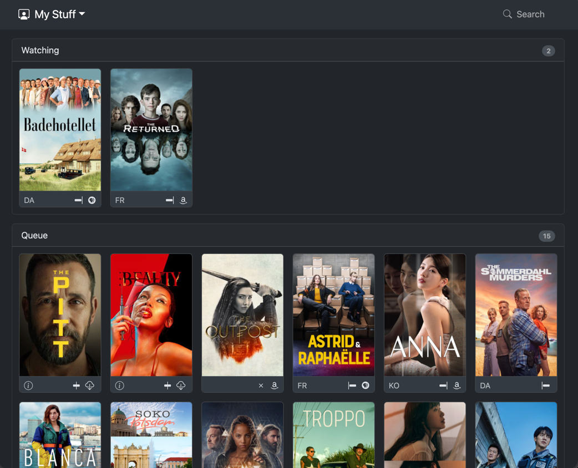
Task: Click the plus icon on The Beauty
Action: coord(168,385)
